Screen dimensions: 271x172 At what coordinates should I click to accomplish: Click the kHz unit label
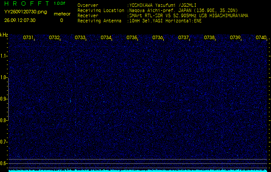pos(4,34)
